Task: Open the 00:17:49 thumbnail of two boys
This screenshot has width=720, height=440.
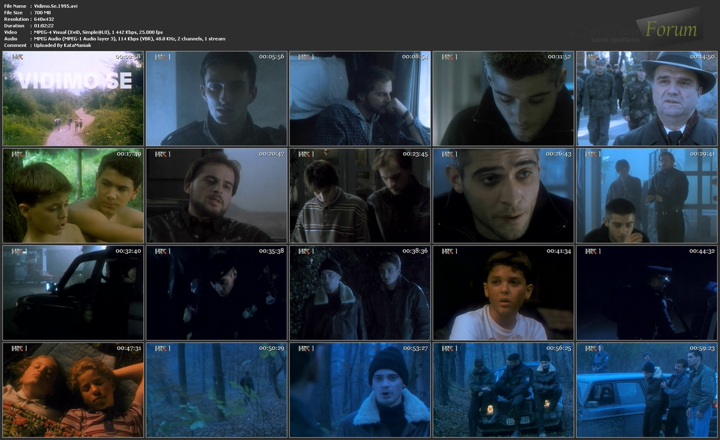Action: coord(73,196)
